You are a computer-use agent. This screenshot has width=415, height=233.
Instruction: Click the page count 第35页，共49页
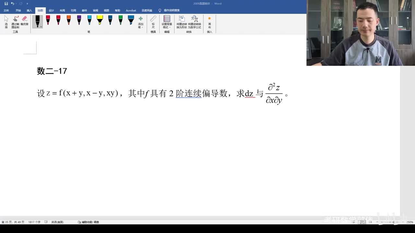pos(13,222)
